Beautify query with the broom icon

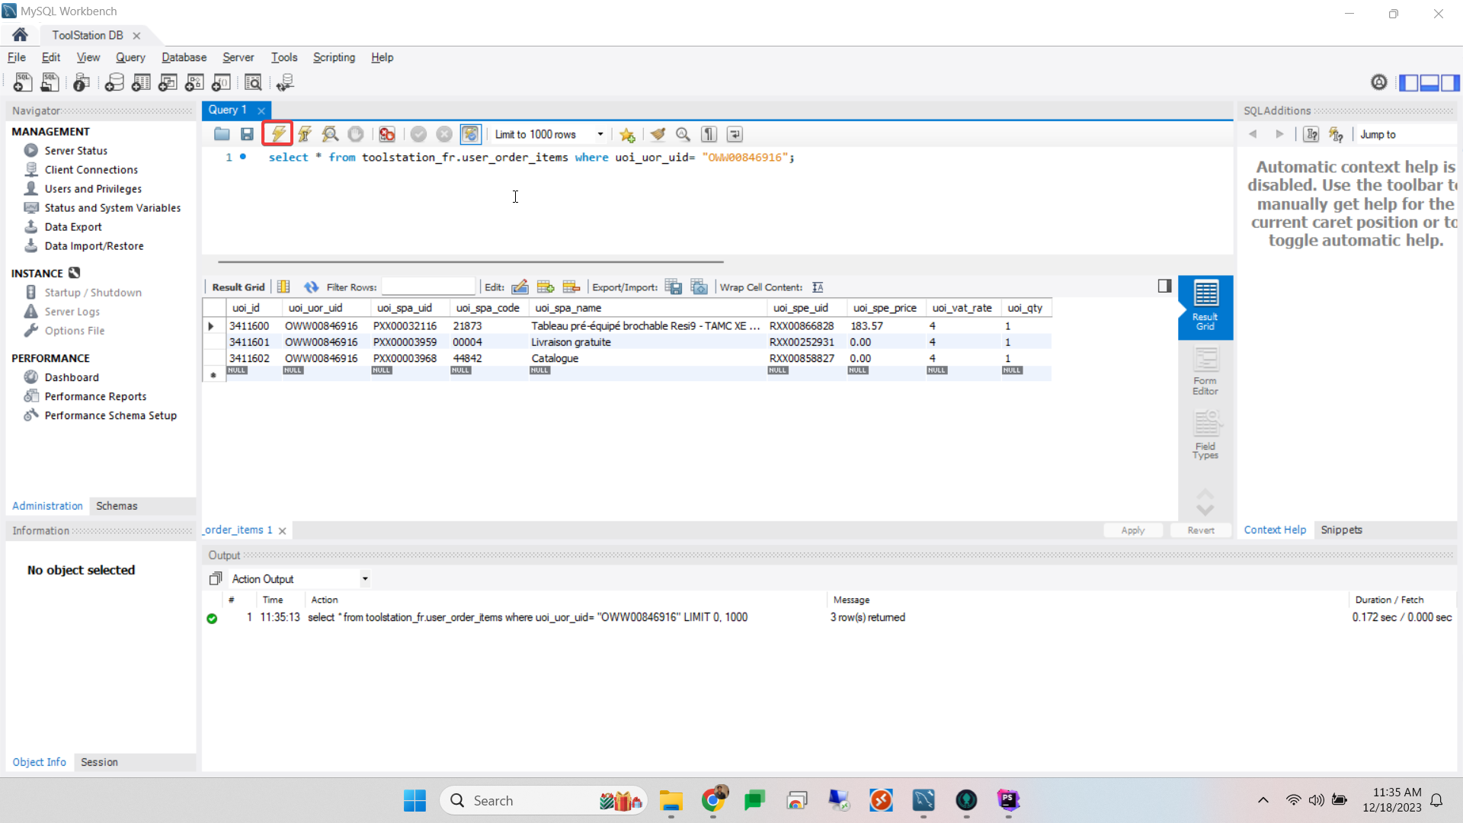(x=658, y=134)
